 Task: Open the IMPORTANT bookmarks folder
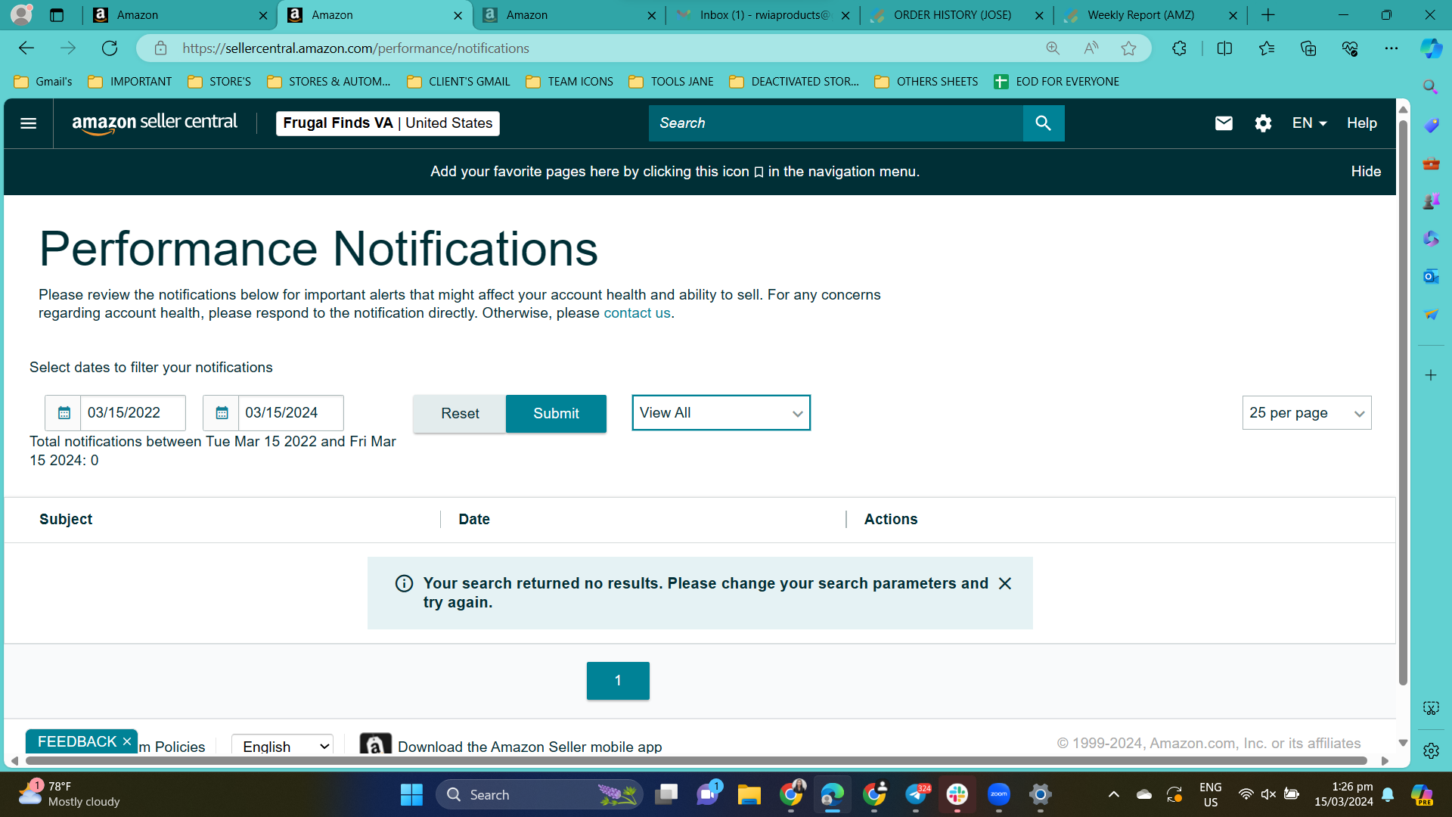point(130,82)
